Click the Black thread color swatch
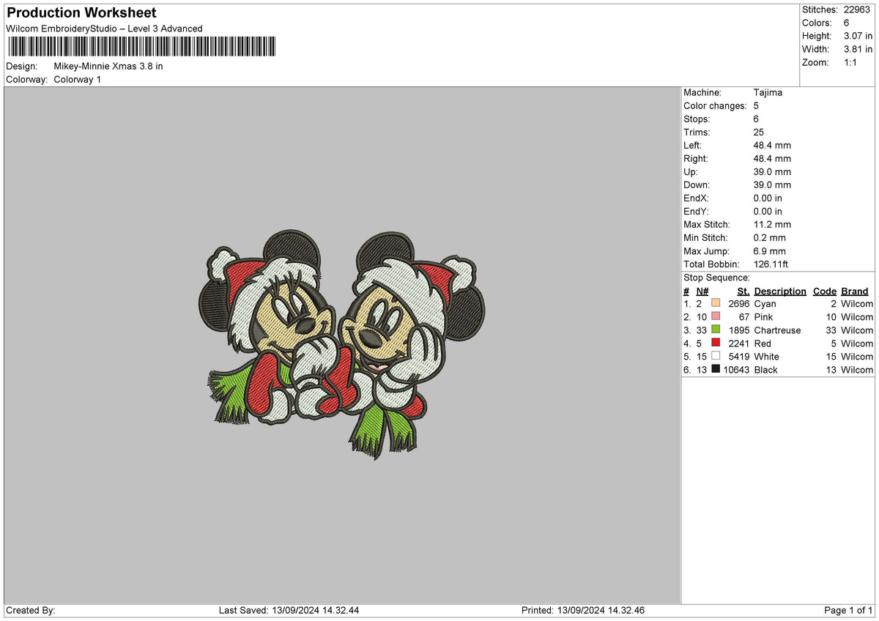The image size is (879, 621). point(716,369)
